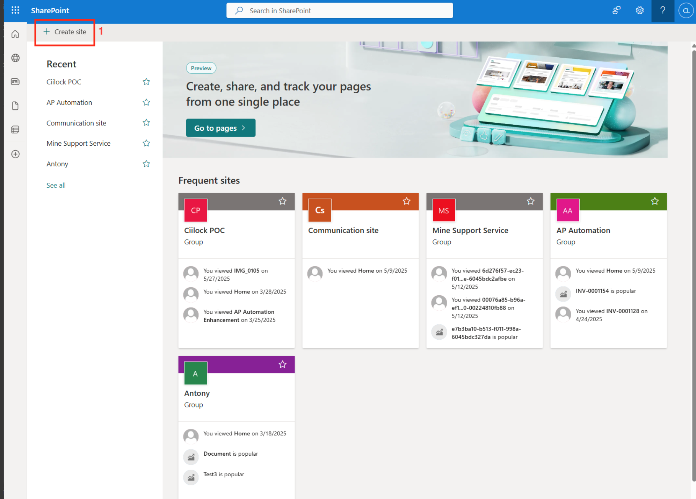Open the Help question mark

click(x=663, y=10)
